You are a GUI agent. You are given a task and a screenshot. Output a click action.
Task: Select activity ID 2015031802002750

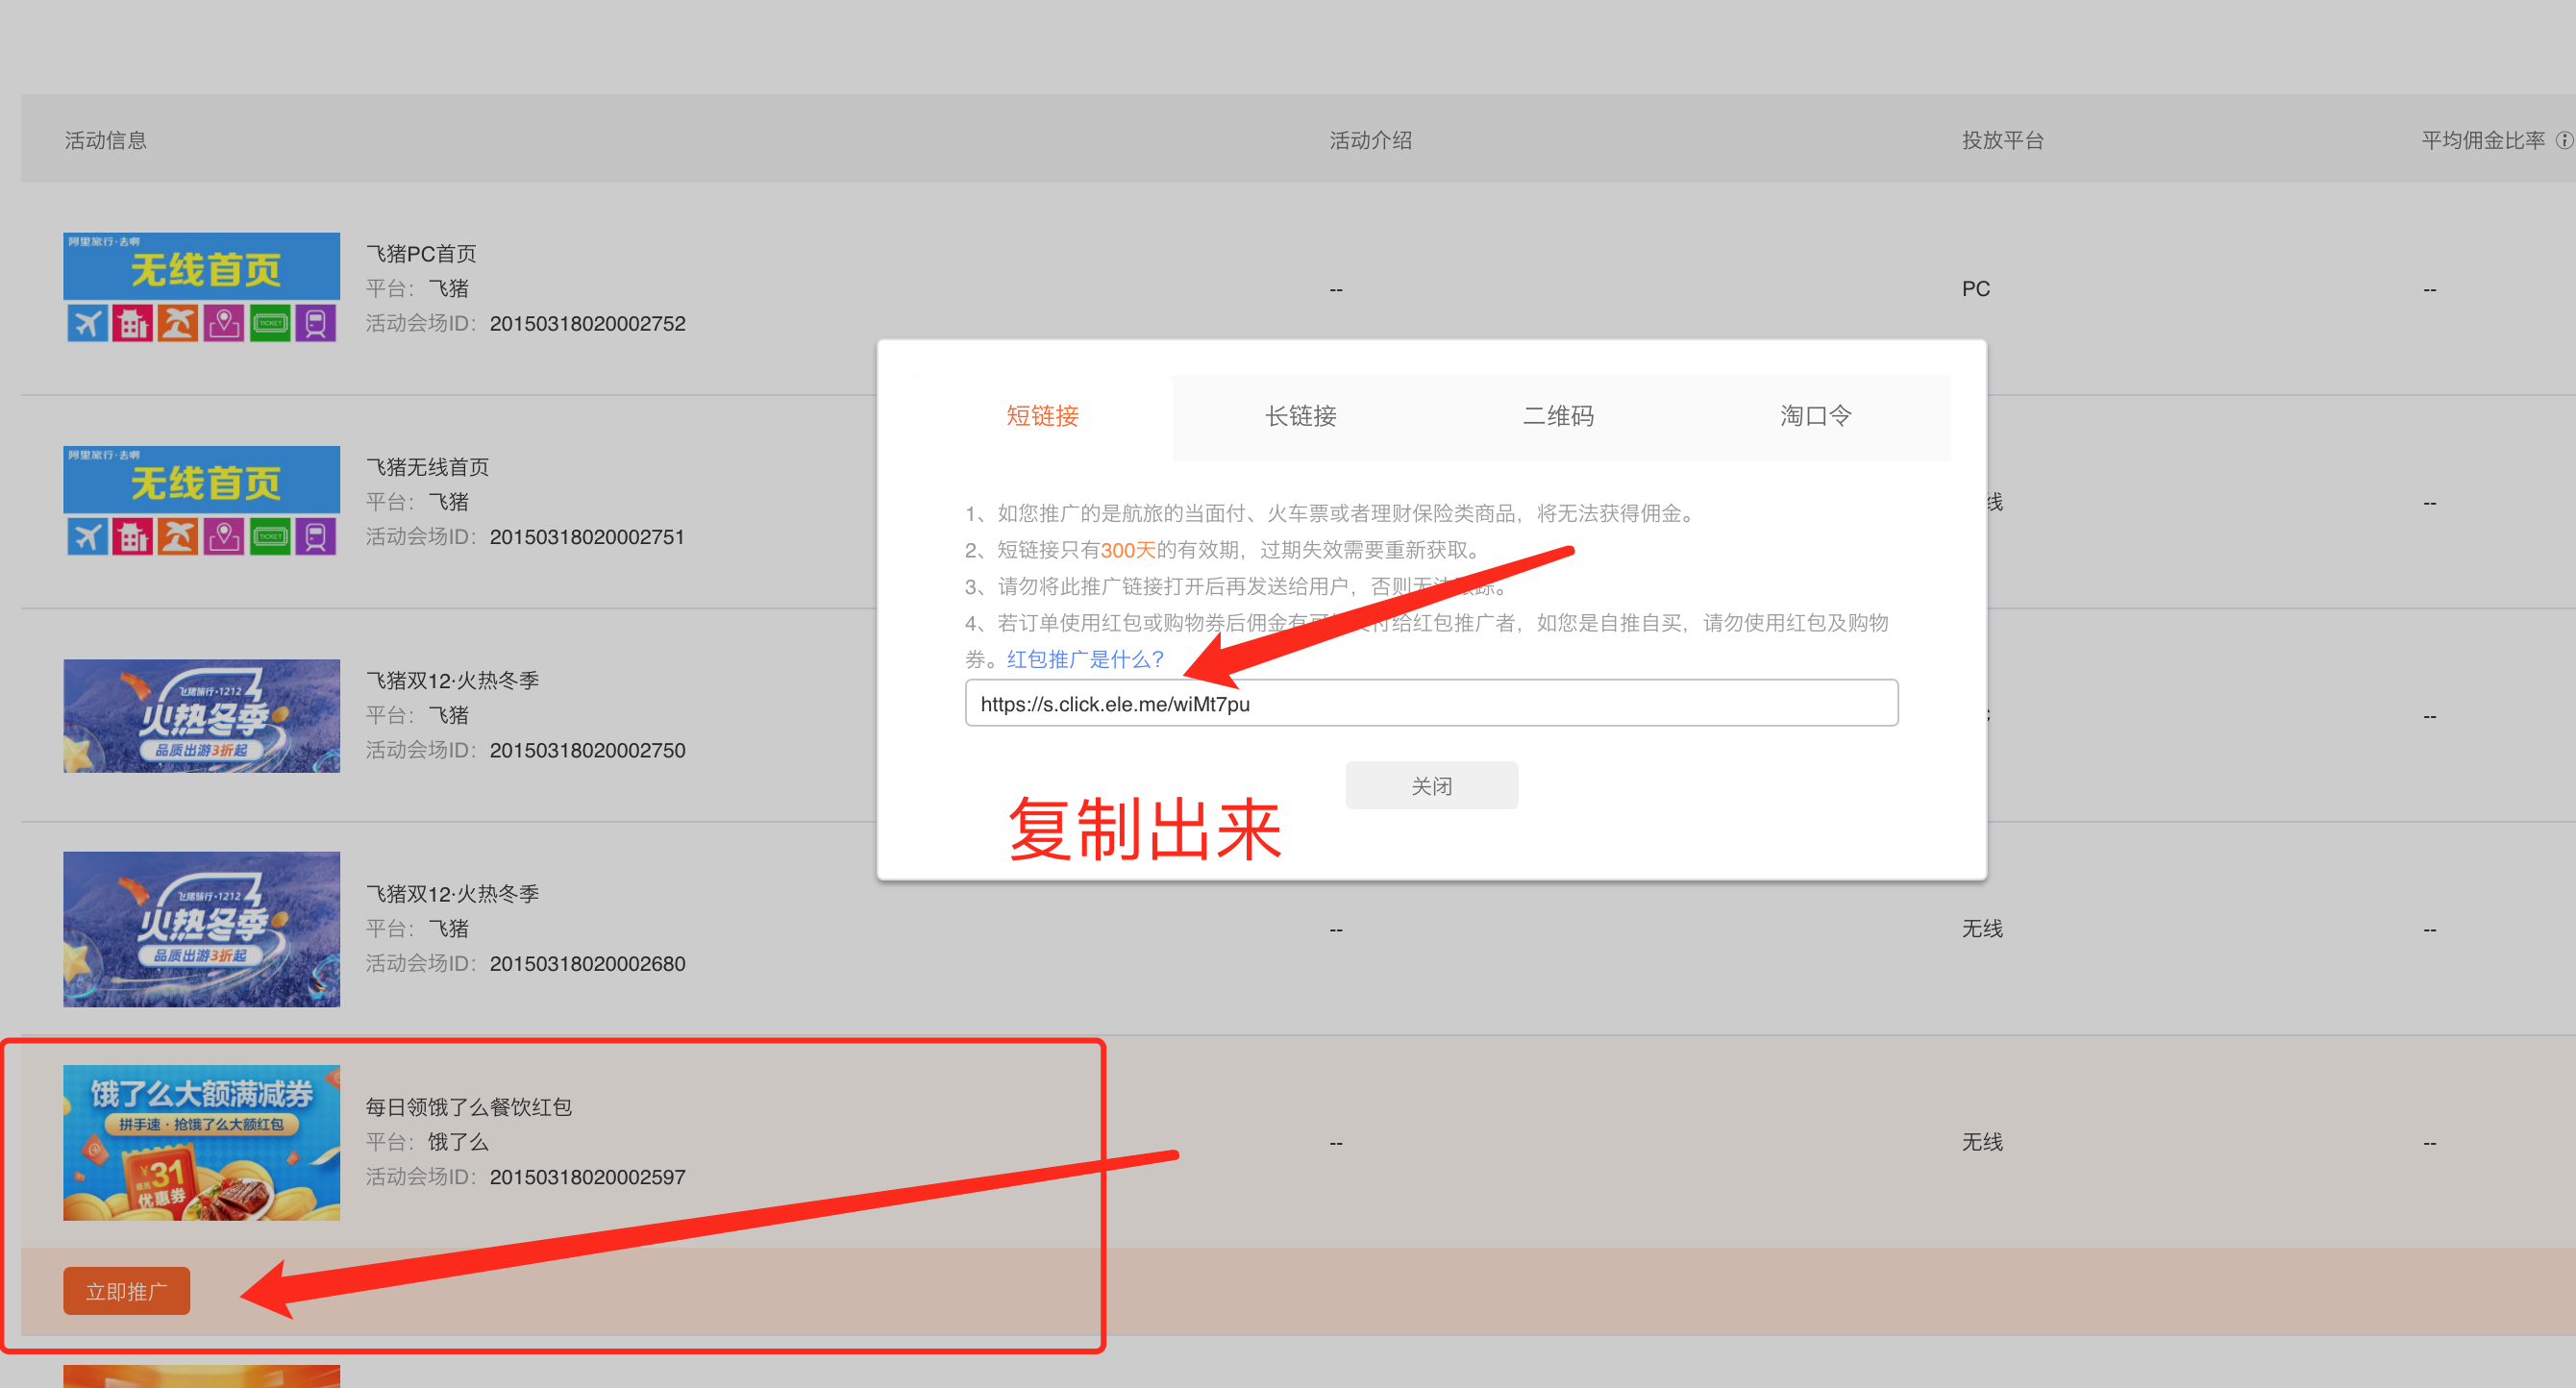588,750
